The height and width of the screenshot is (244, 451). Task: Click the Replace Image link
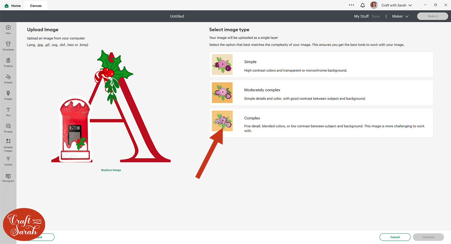click(111, 170)
